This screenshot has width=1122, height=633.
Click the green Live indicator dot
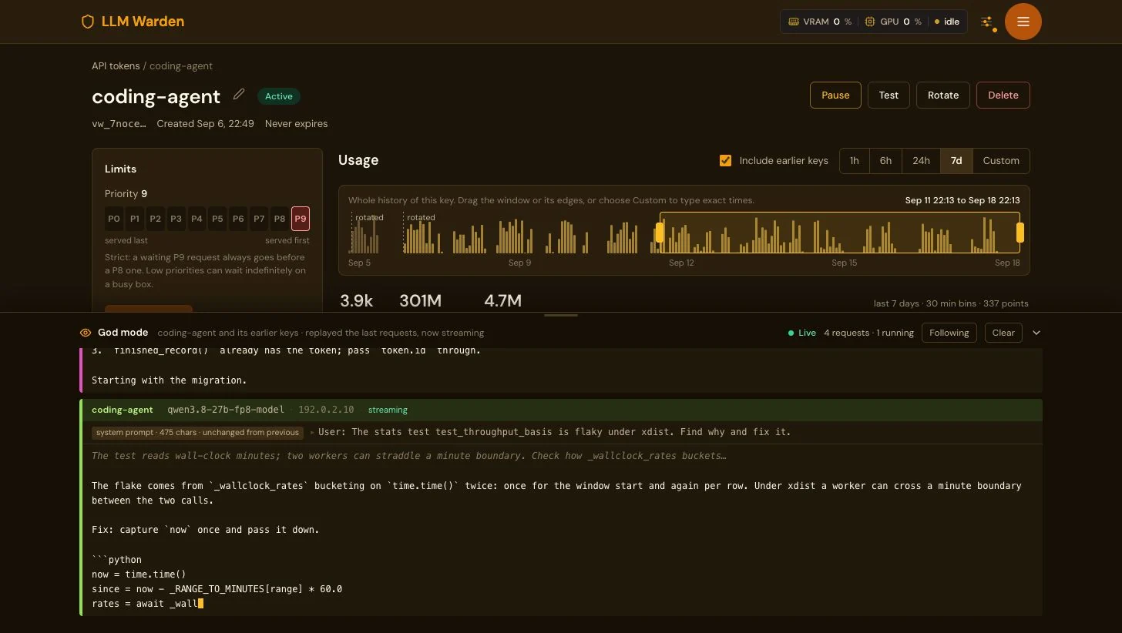click(791, 333)
